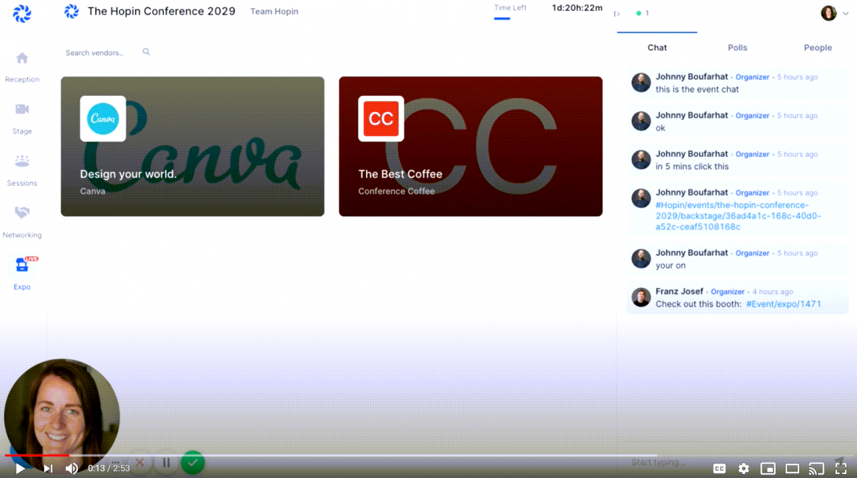Open the #Event/expo/1471 chat link
The height and width of the screenshot is (478, 857).
(783, 304)
